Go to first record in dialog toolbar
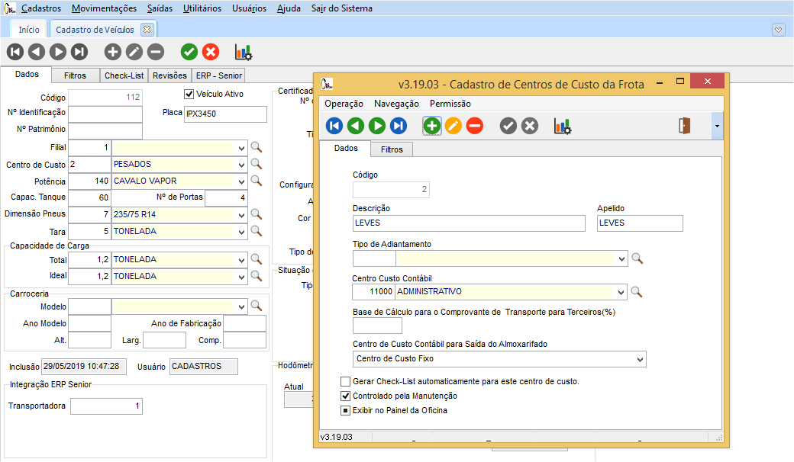Image resolution: width=794 pixels, height=462 pixels. 334,127
